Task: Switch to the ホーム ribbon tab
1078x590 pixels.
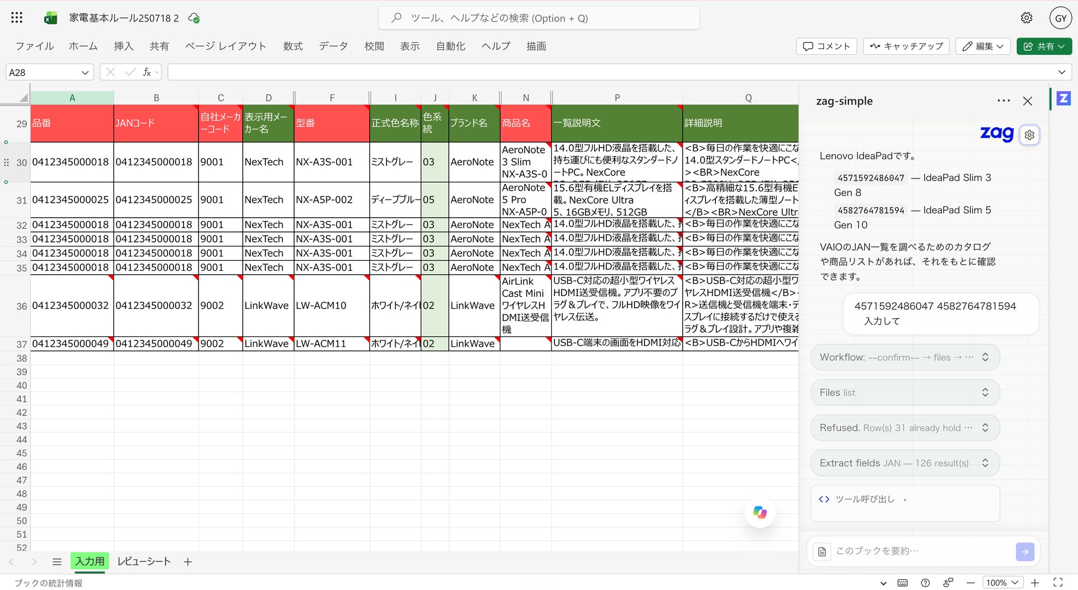Action: pos(83,46)
